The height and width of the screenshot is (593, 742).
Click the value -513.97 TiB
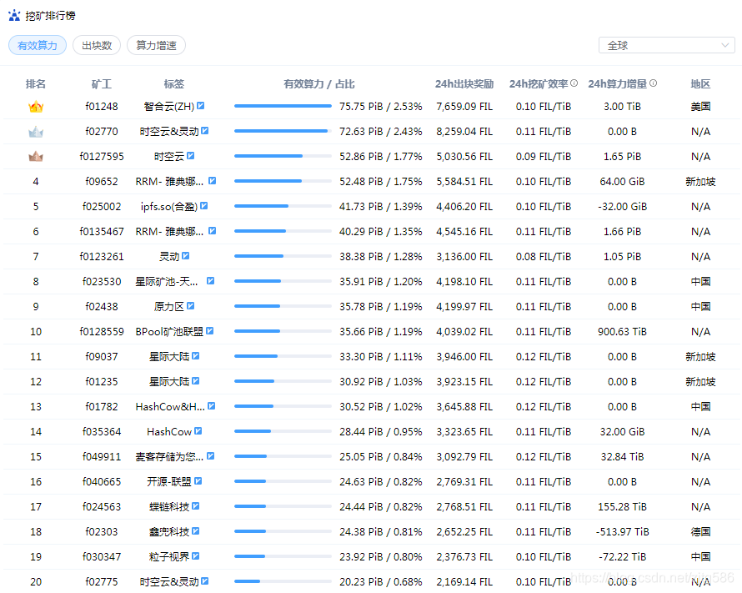coord(622,532)
